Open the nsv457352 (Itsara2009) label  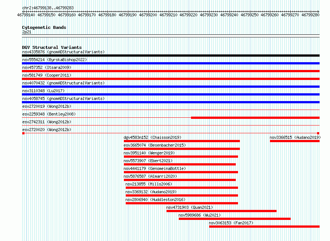click(x=47, y=67)
